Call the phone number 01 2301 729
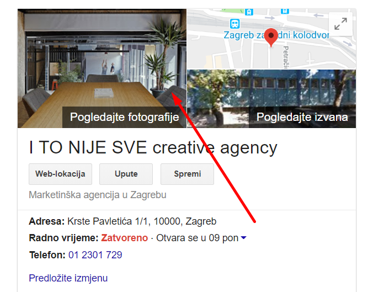 pyautogui.click(x=95, y=255)
